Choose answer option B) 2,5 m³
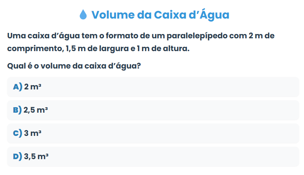Viewport: 304px width, 175px height. pos(153,110)
